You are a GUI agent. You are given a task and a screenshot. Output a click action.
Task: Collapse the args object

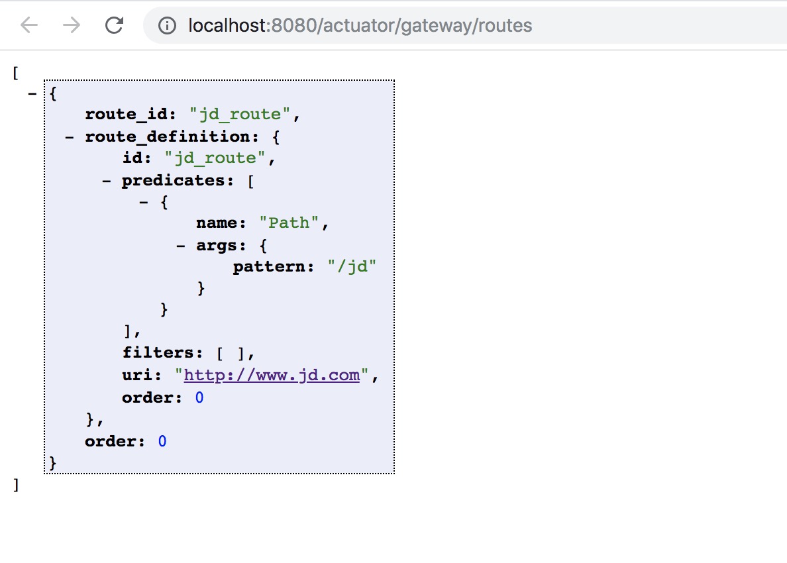[x=180, y=246]
